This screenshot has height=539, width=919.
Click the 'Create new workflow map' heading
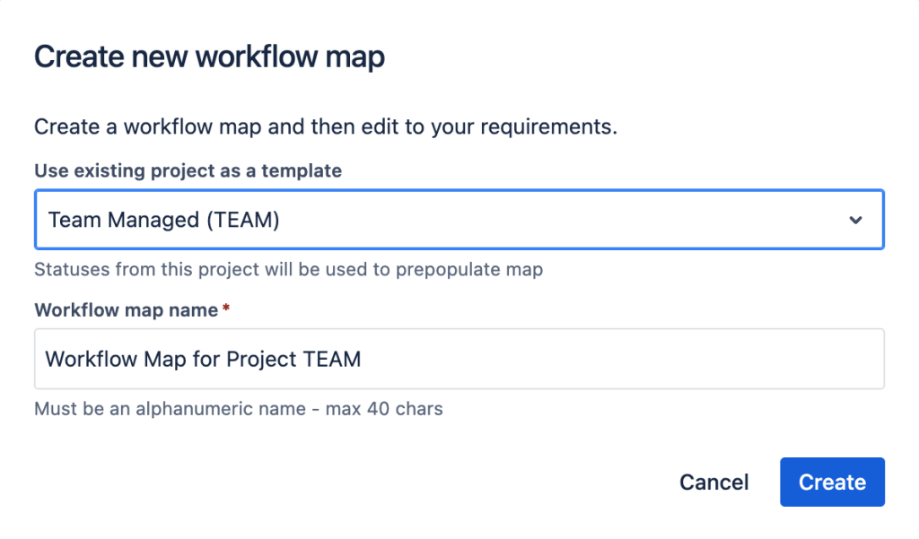(209, 57)
